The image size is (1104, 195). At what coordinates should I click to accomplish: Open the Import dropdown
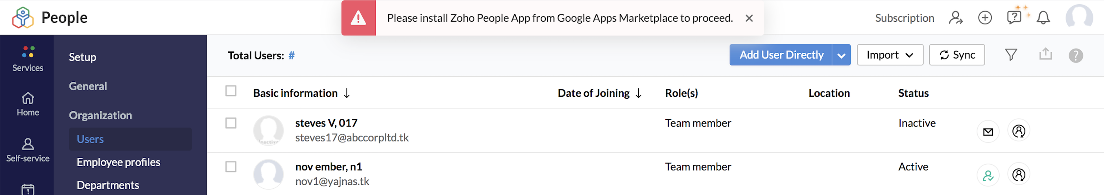point(890,55)
